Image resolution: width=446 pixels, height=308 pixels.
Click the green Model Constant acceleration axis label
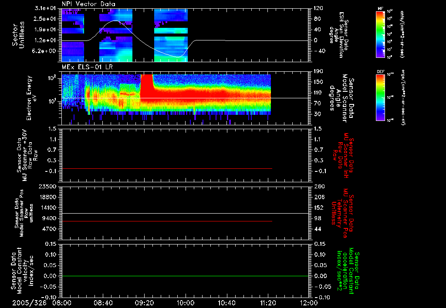point(348,270)
